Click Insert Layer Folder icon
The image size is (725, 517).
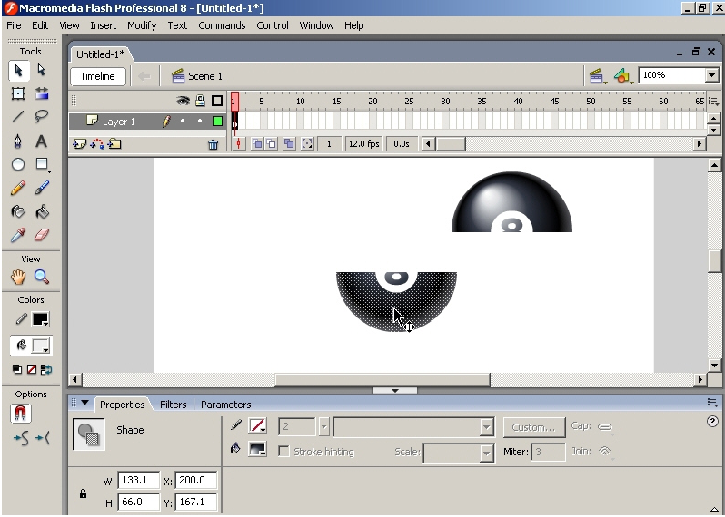[114, 144]
